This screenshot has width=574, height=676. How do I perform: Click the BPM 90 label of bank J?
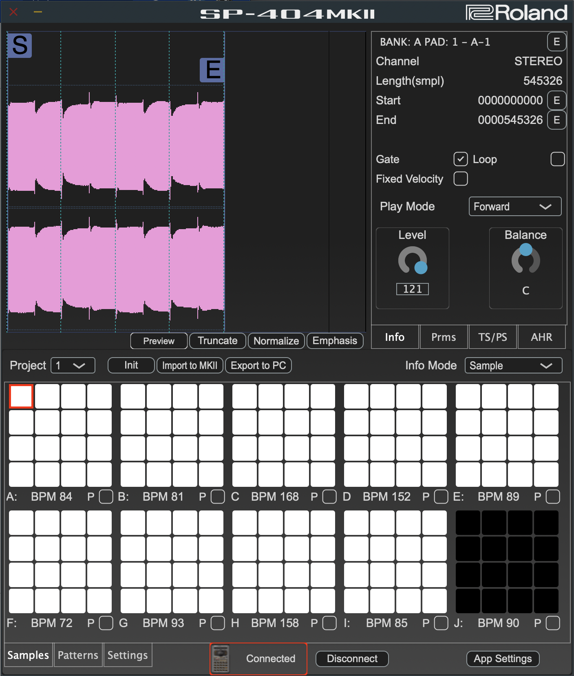[499, 623]
